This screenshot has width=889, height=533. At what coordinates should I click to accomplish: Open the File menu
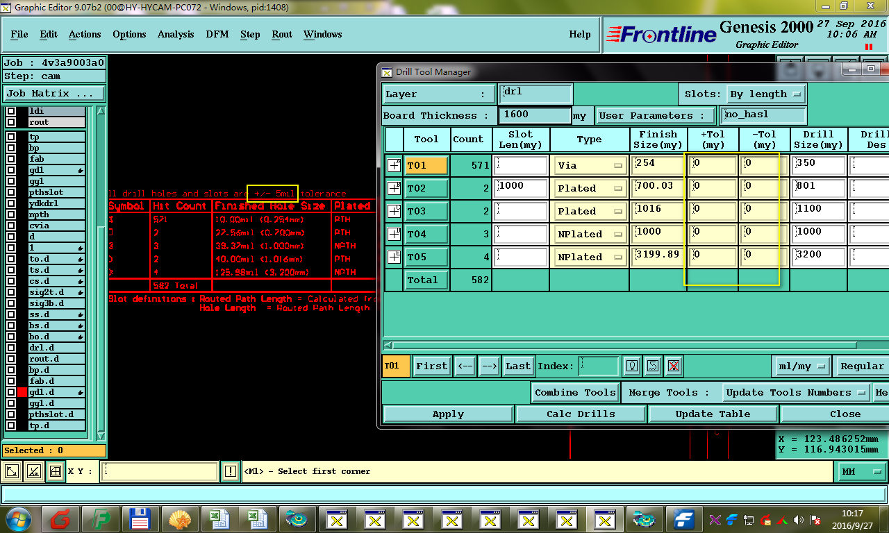tap(19, 34)
